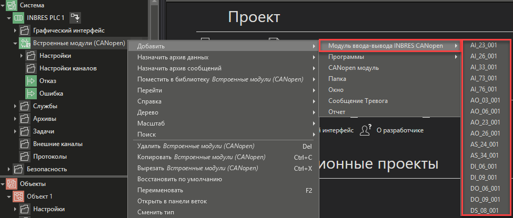Click the Графический интерфейс folder icon
Screen dimensions: 513x218
click(x=24, y=30)
